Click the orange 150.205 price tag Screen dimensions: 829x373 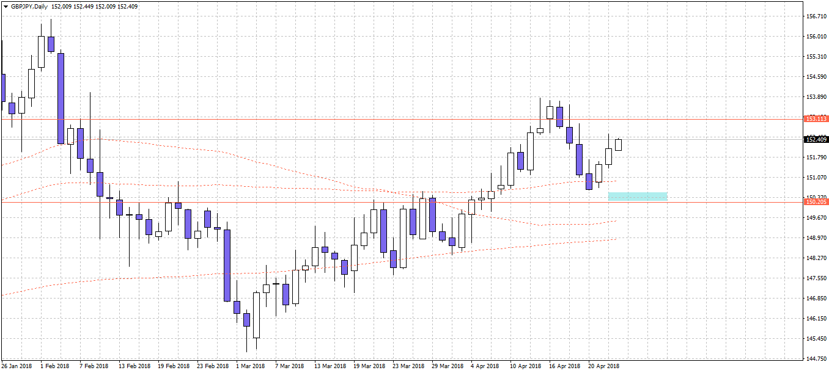(x=816, y=201)
